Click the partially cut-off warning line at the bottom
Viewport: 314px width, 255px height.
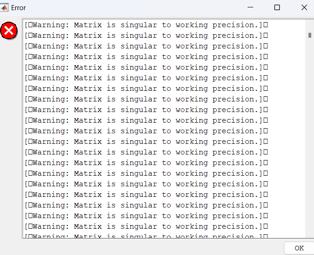pyautogui.click(x=146, y=236)
